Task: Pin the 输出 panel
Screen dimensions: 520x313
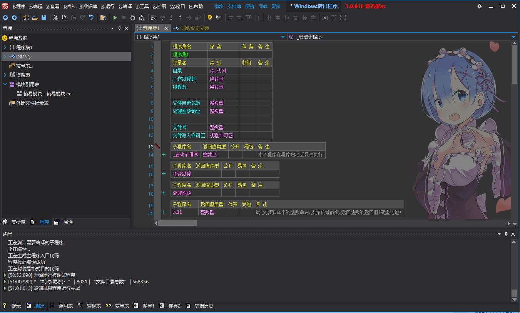Action: (x=507, y=234)
